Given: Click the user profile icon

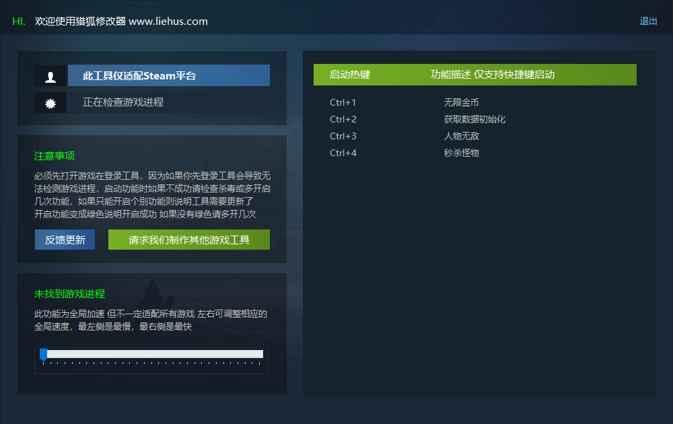Looking at the screenshot, I should pos(50,76).
